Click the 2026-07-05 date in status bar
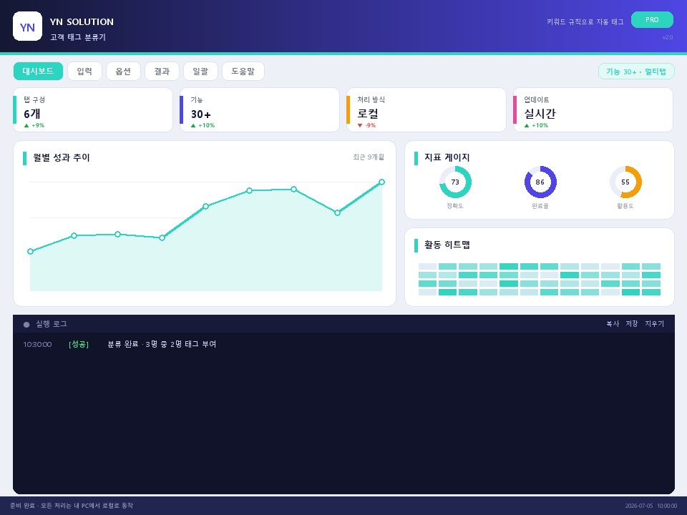Image resolution: width=687 pixels, height=515 pixels. pyautogui.click(x=639, y=506)
